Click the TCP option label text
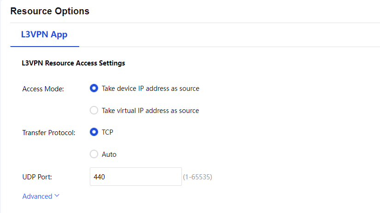The image size is (380, 213). (107, 132)
